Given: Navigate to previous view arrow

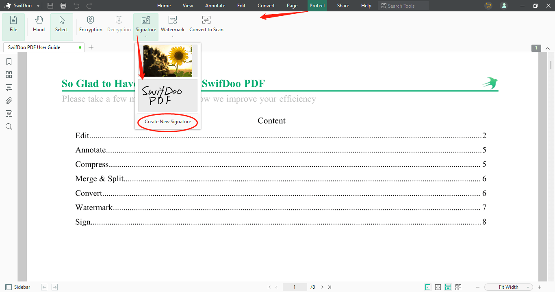Looking at the screenshot, I should [44, 287].
